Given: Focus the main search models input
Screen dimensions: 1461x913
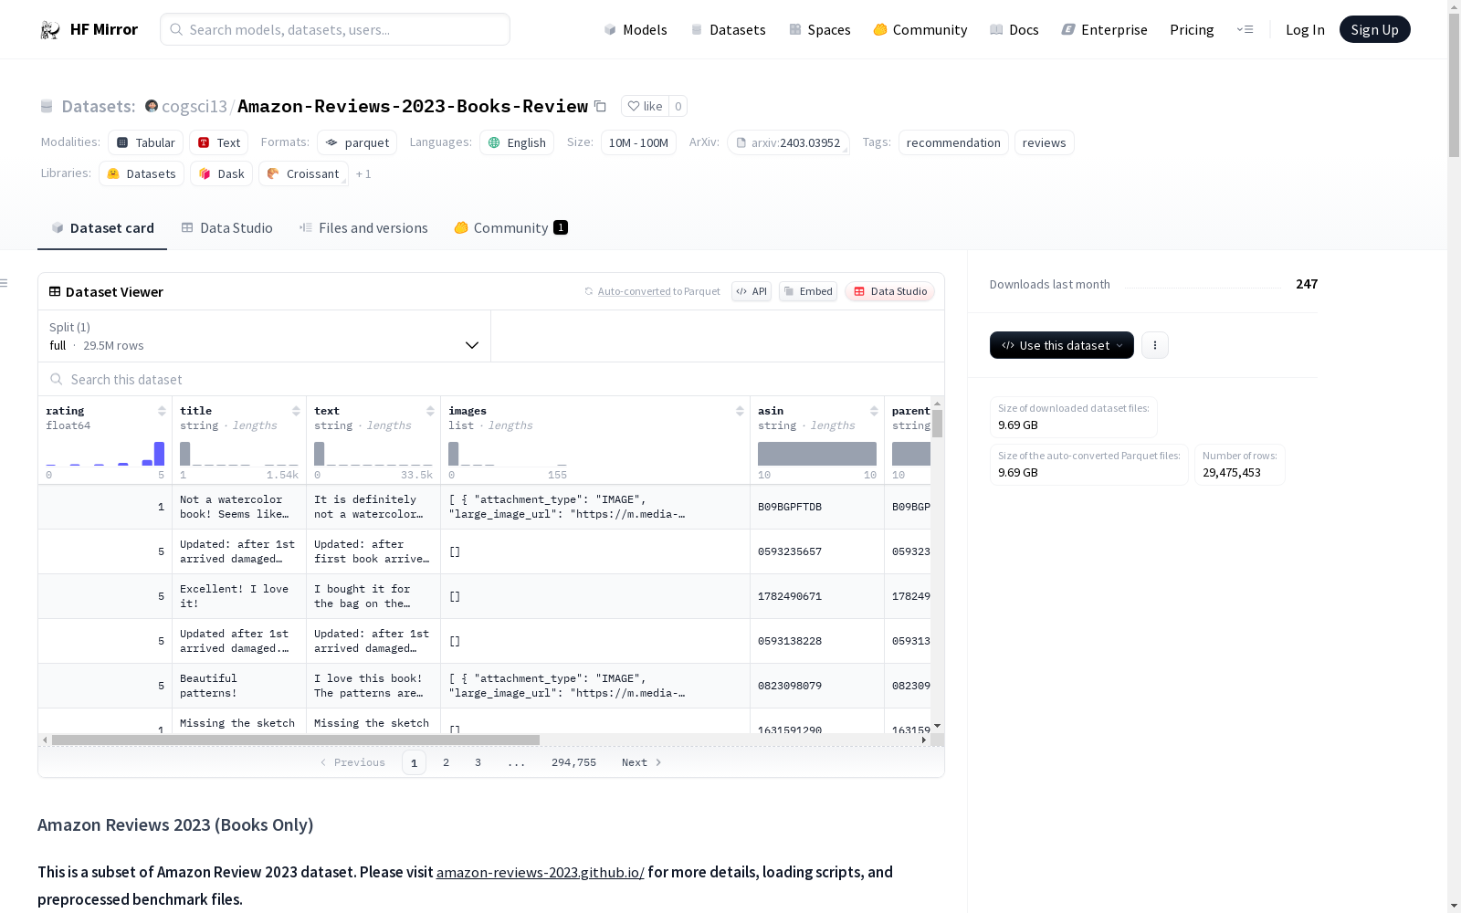Looking at the screenshot, I should [335, 29].
